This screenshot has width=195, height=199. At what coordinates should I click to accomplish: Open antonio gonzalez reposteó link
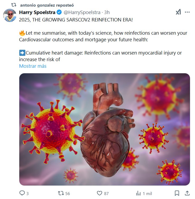pos(47,5)
